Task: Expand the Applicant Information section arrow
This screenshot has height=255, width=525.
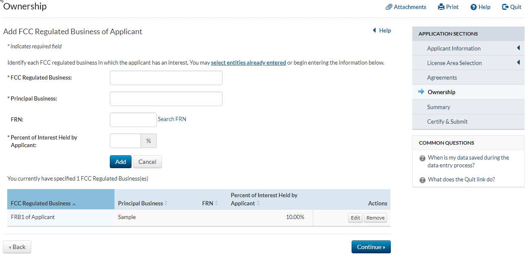Action: pyautogui.click(x=518, y=48)
